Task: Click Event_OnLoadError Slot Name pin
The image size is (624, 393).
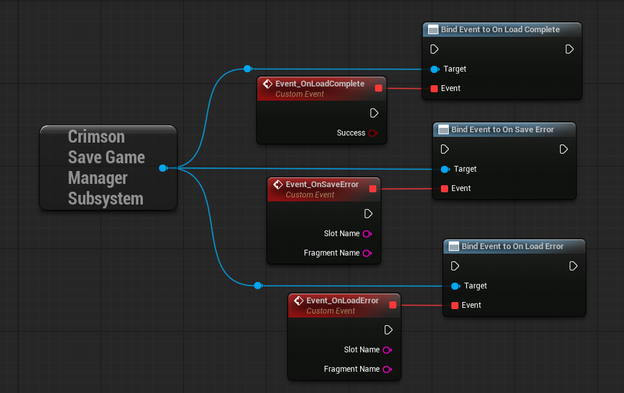Action: click(387, 350)
